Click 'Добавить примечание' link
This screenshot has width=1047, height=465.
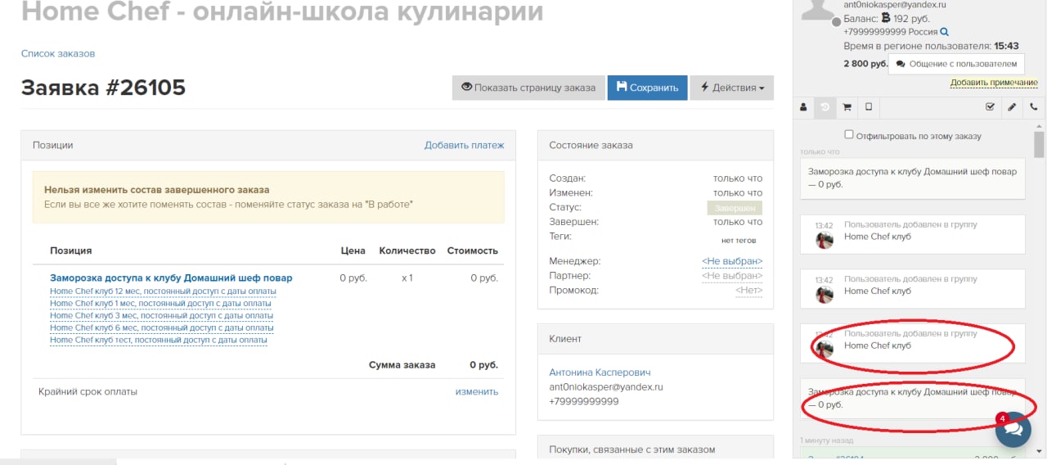click(994, 83)
